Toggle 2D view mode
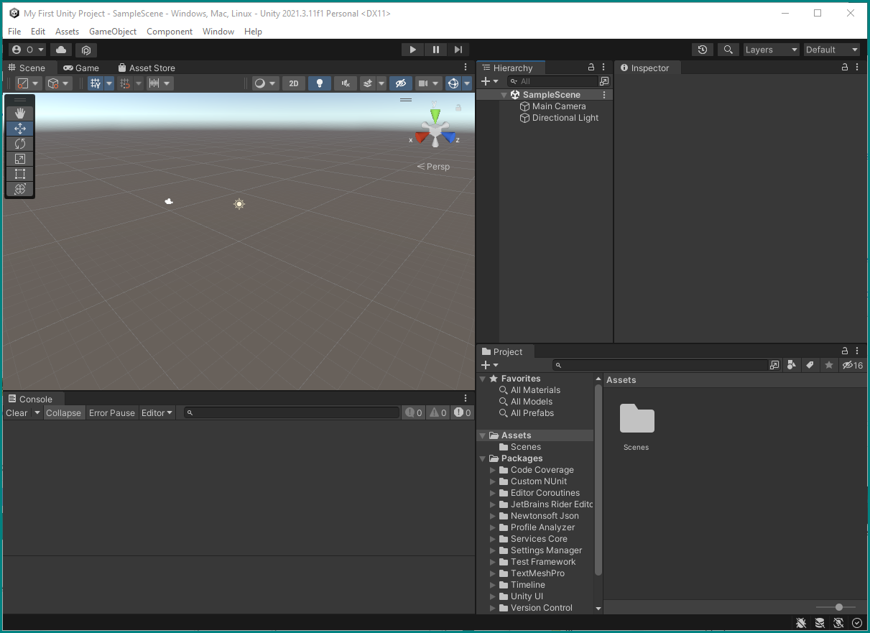 pyautogui.click(x=294, y=83)
